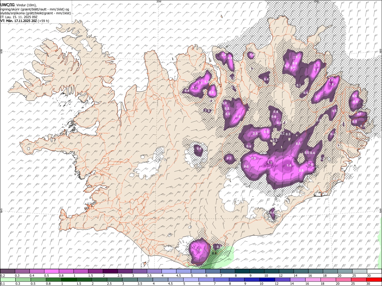382x286 pixels.
Task: Select lower legend swatch starting at 0.8
Action: tap(53, 279)
